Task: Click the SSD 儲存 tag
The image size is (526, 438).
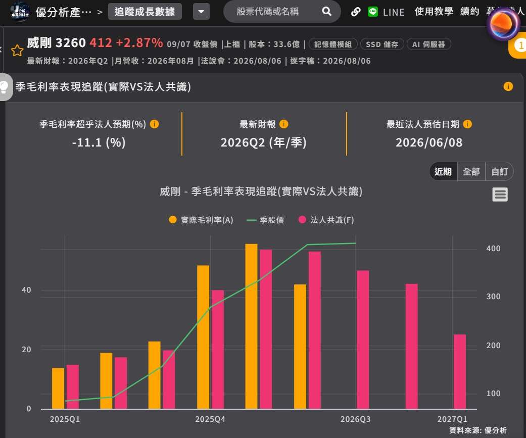Action: [382, 44]
